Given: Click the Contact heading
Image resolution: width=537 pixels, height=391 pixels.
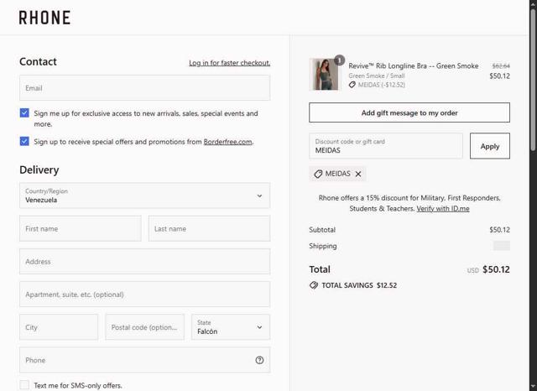Looking at the screenshot, I should [x=38, y=61].
